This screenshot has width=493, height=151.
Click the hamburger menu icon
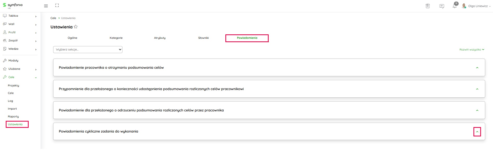[x=46, y=6]
